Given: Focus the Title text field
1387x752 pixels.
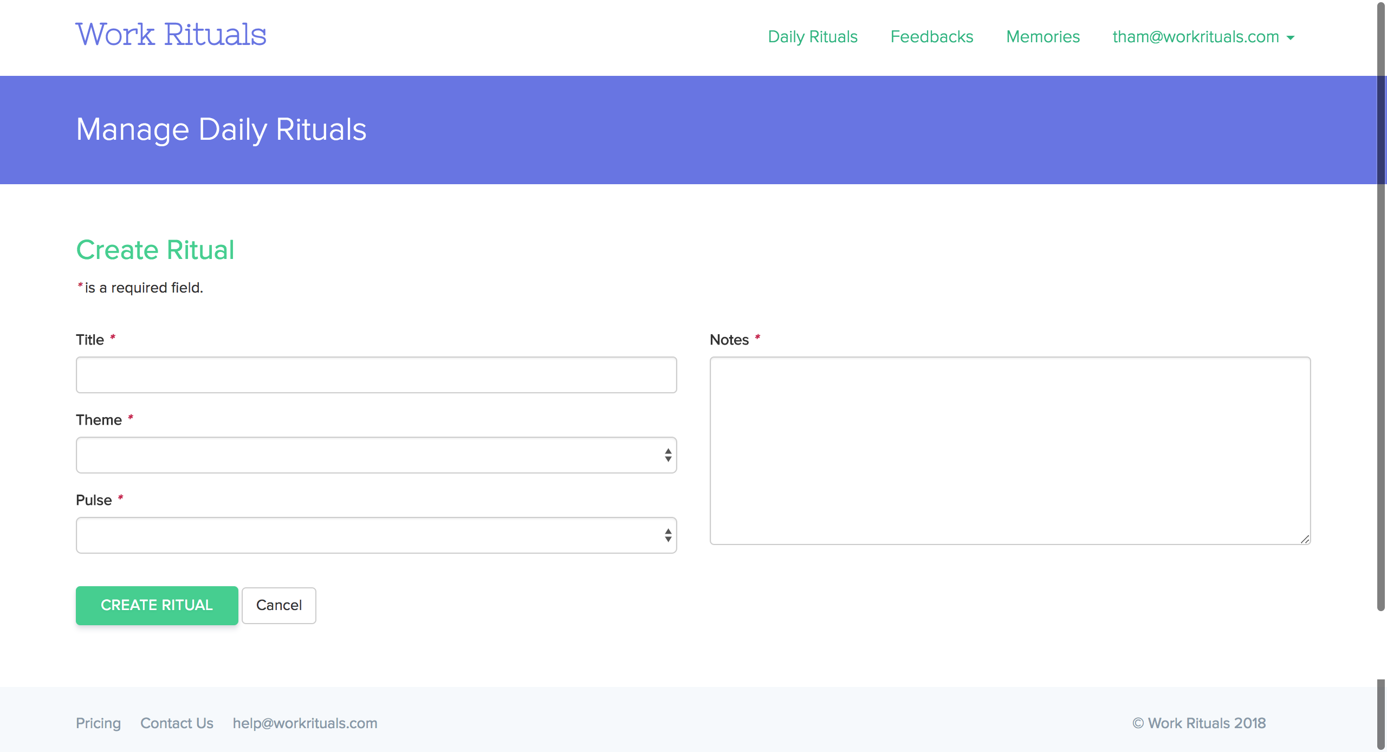Looking at the screenshot, I should pos(376,375).
